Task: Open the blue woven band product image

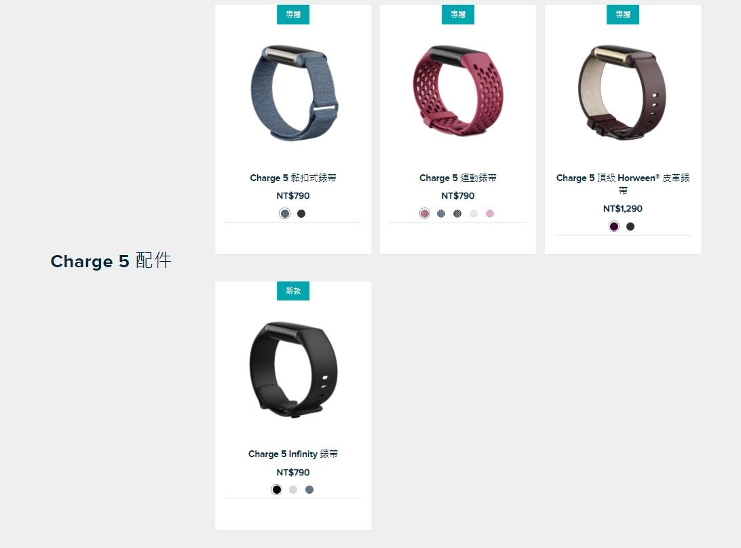Action: (294, 93)
